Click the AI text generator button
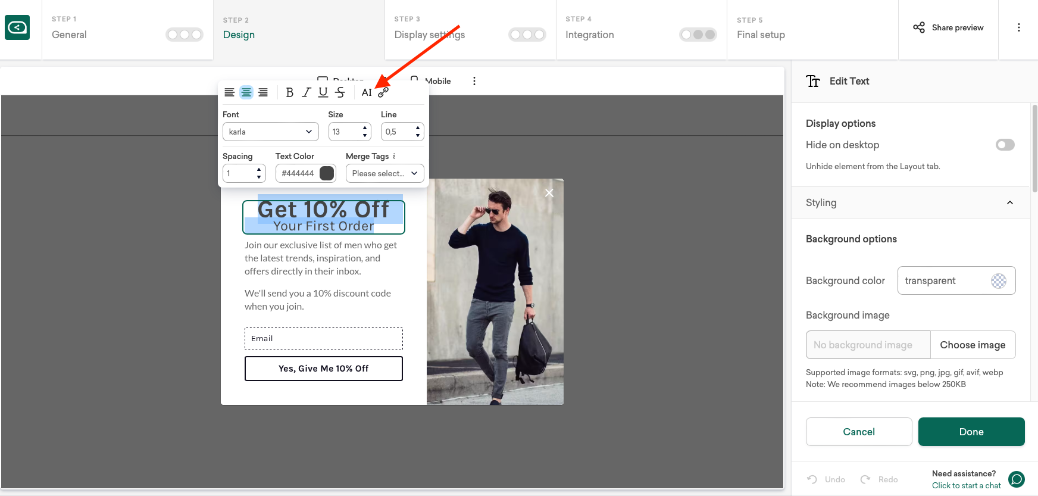The height and width of the screenshot is (496, 1038). [x=366, y=92]
